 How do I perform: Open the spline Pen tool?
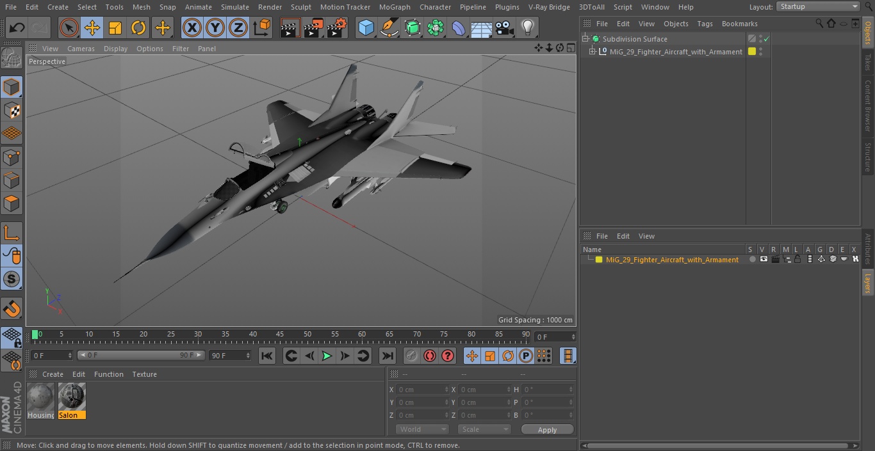pos(389,28)
